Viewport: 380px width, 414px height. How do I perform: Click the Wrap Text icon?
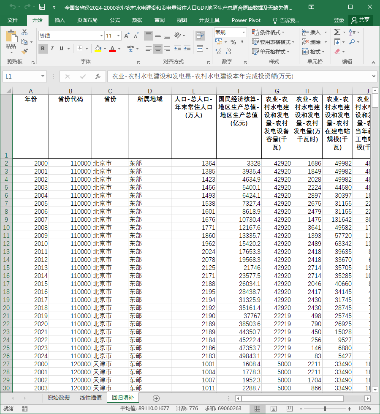click(200, 35)
